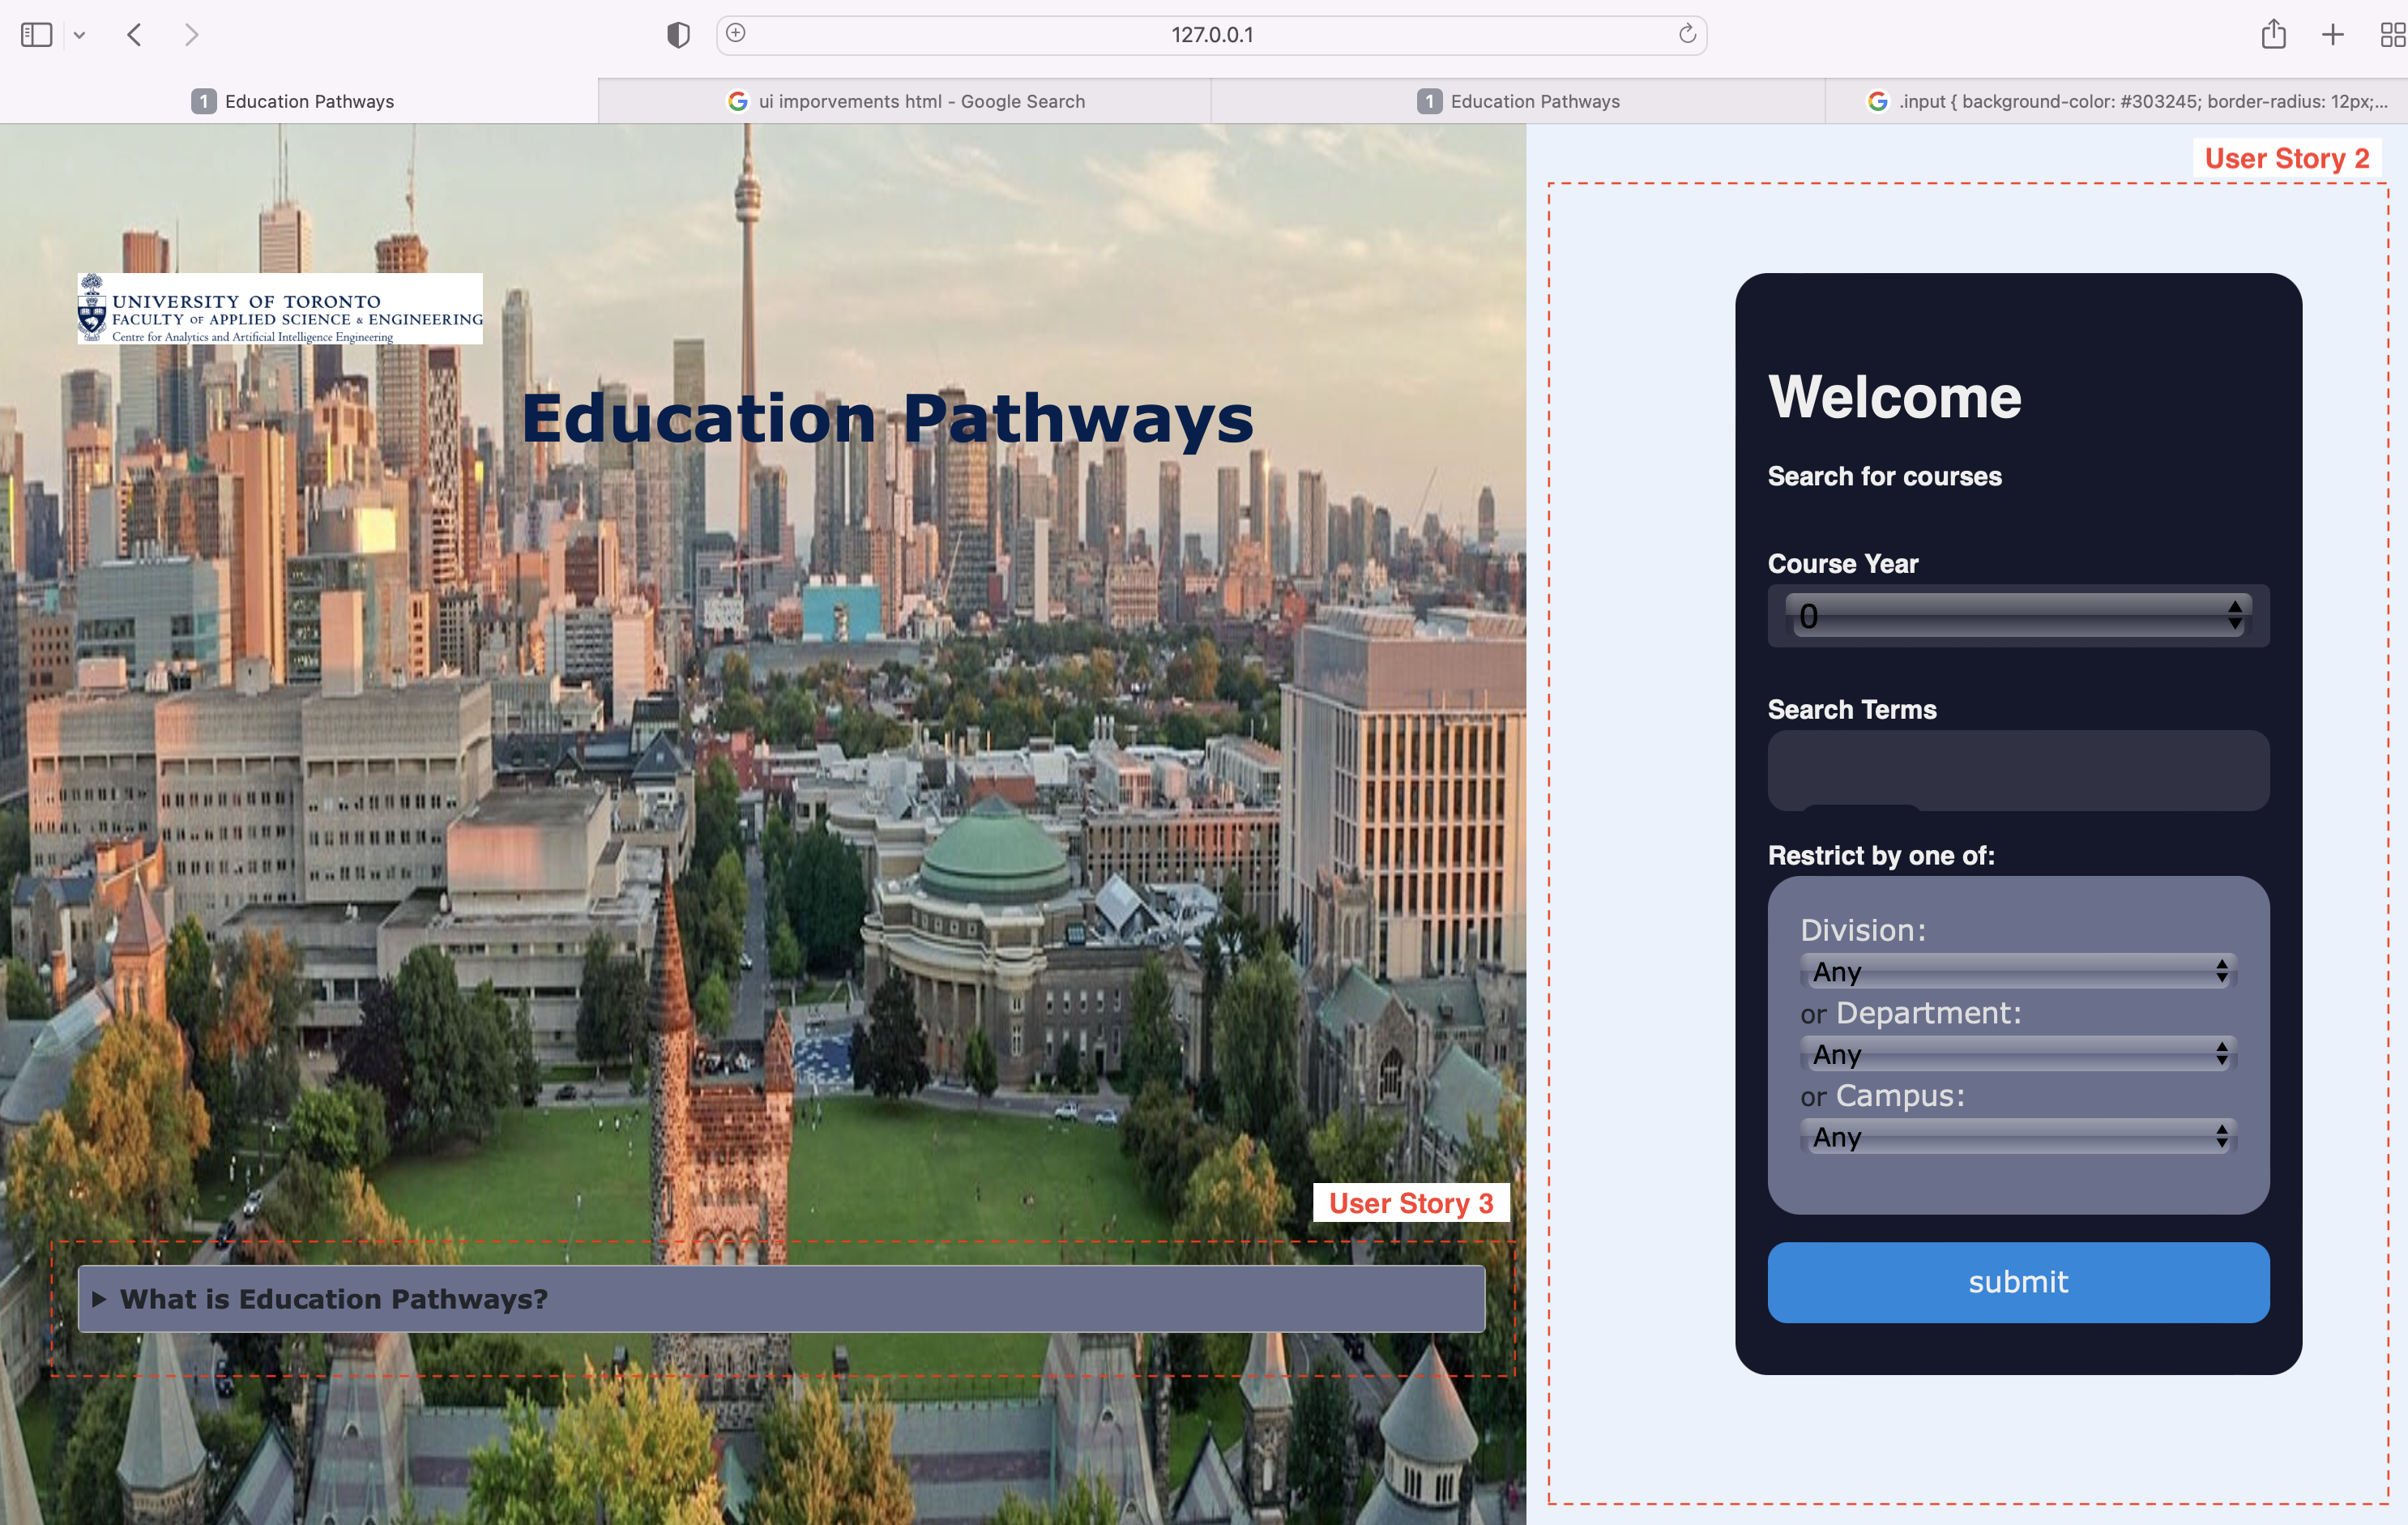Open the Share icon

pyautogui.click(x=2273, y=35)
